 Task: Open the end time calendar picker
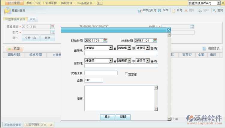[155, 40]
